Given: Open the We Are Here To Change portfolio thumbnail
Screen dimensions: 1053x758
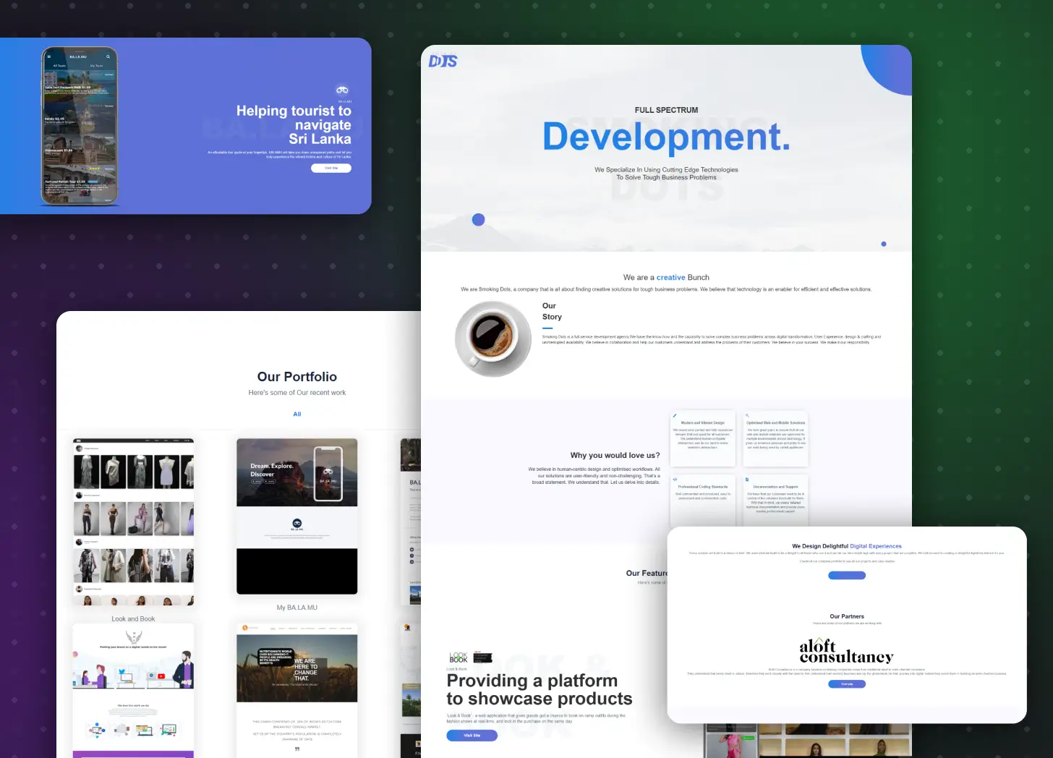Looking at the screenshot, I should (x=297, y=687).
